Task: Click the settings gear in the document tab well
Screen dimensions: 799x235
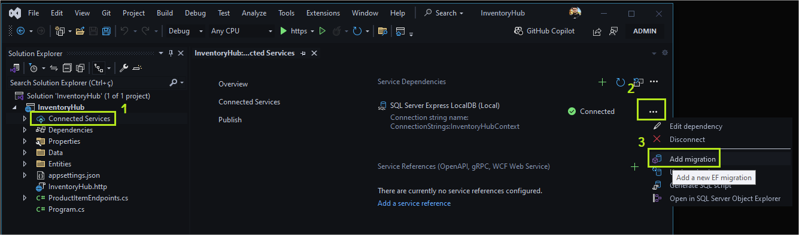Action: tap(665, 52)
